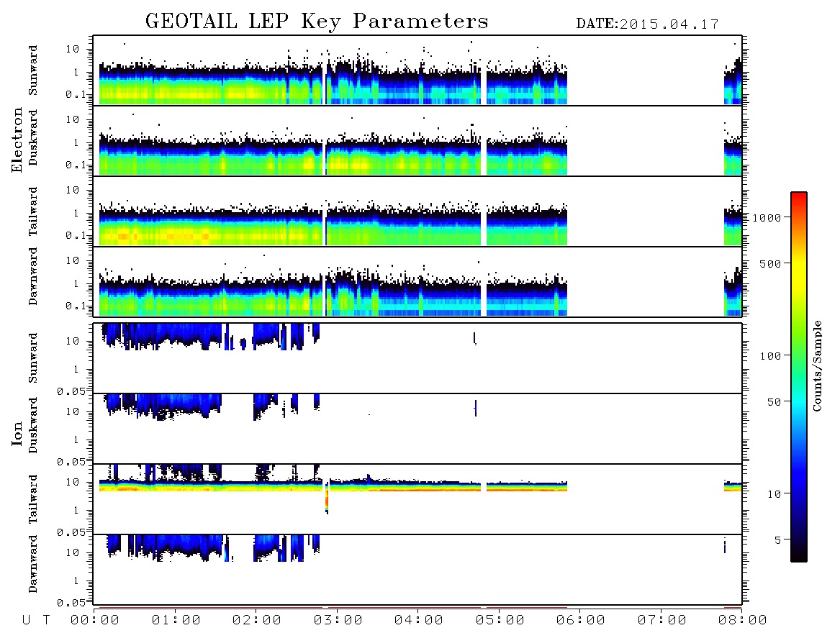Click the "U T" time axis label
The image size is (822, 633).
37,621
